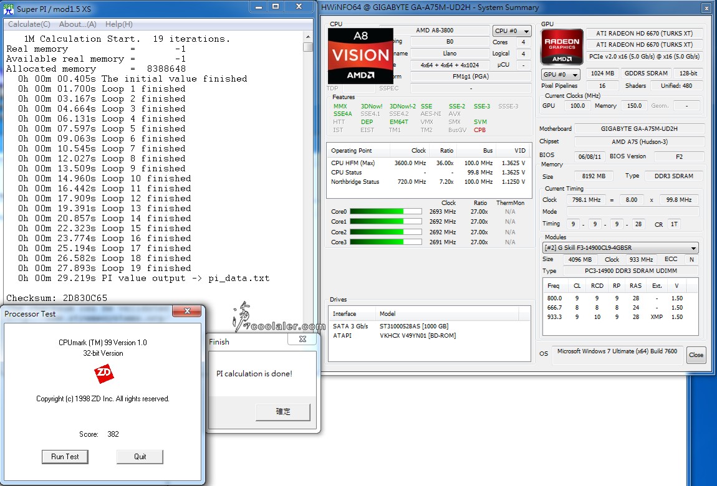The image size is (717, 486).
Task: Click the Core0 usage bar
Action: click(385, 211)
